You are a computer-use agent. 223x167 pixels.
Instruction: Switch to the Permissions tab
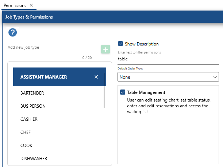click(x=15, y=5)
